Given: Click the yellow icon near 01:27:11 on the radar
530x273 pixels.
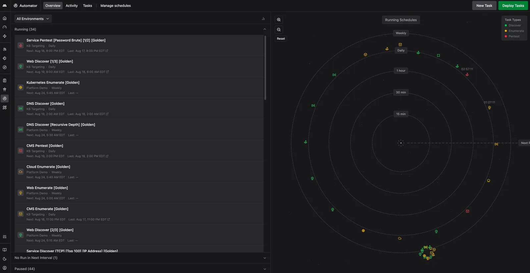Looking at the screenshot, I should 489,108.
